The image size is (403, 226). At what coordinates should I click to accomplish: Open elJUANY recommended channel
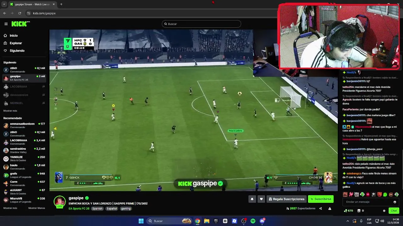tap(25, 192)
